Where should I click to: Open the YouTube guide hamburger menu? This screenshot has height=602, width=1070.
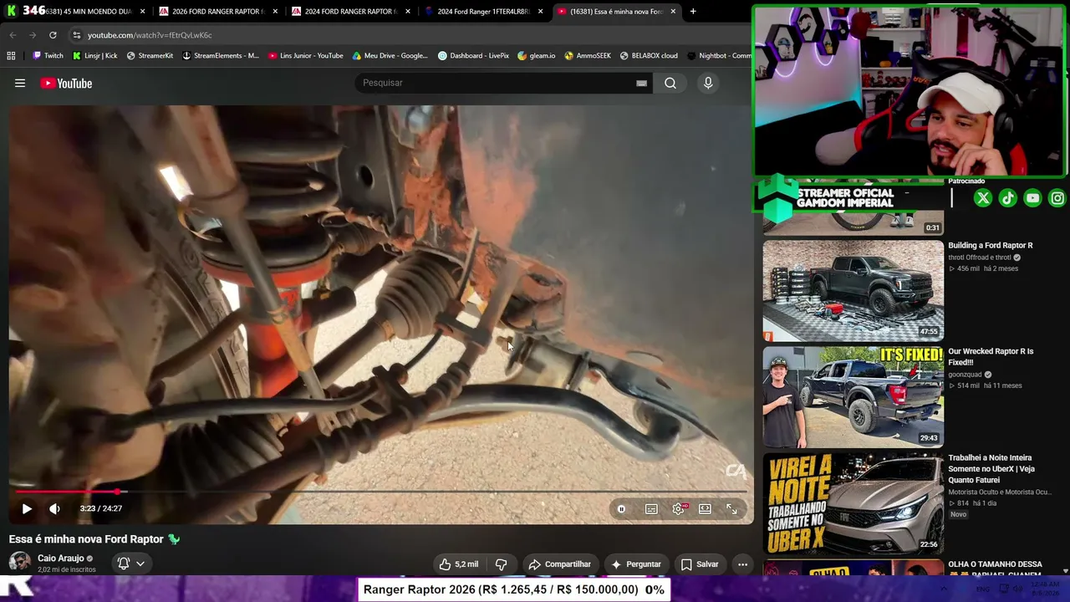coord(20,83)
